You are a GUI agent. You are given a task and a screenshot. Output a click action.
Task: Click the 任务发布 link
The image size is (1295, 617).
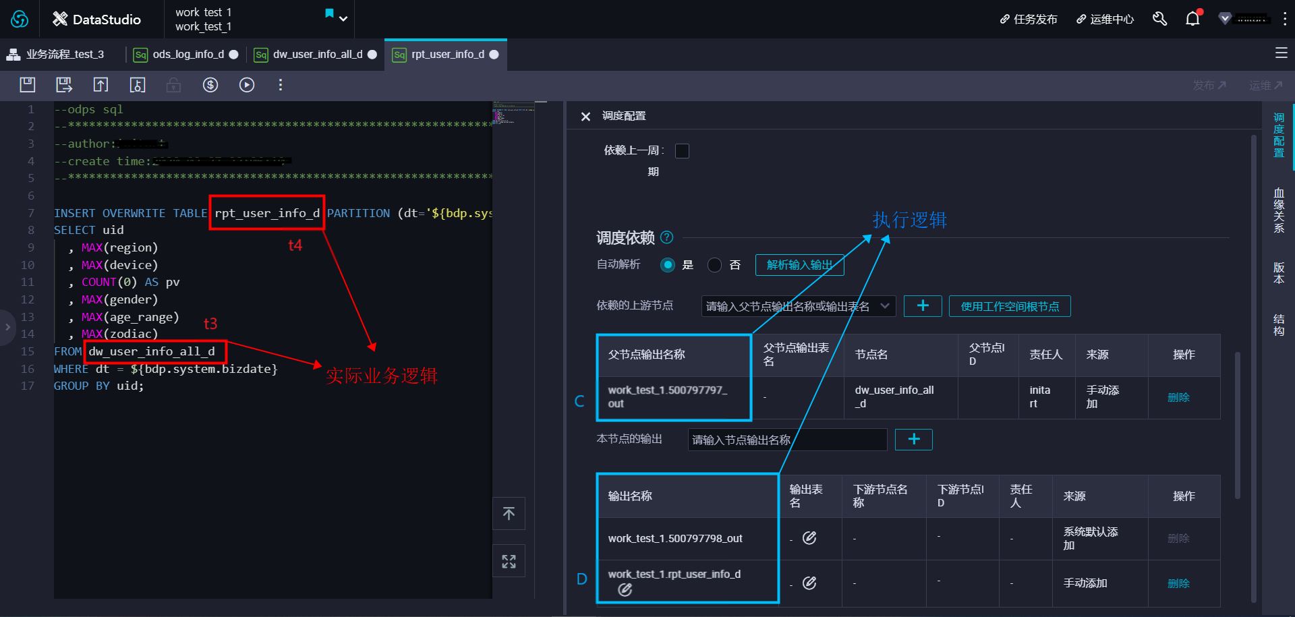point(1029,20)
